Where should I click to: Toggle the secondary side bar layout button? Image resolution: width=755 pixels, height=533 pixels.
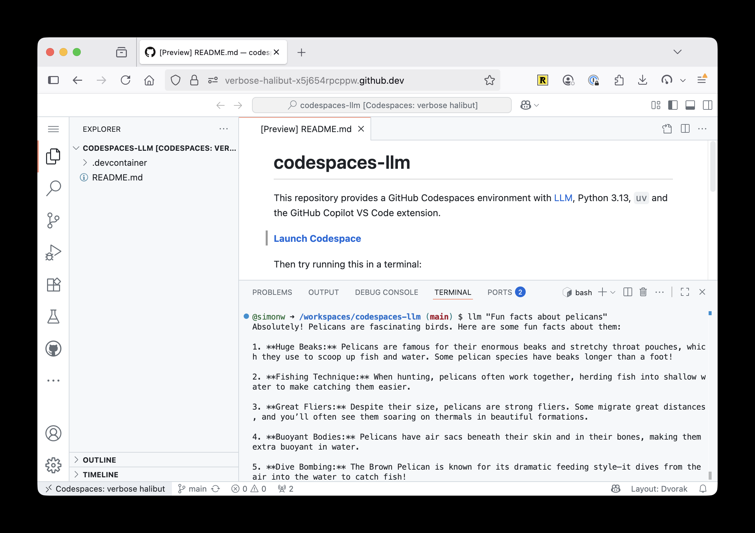(x=707, y=105)
